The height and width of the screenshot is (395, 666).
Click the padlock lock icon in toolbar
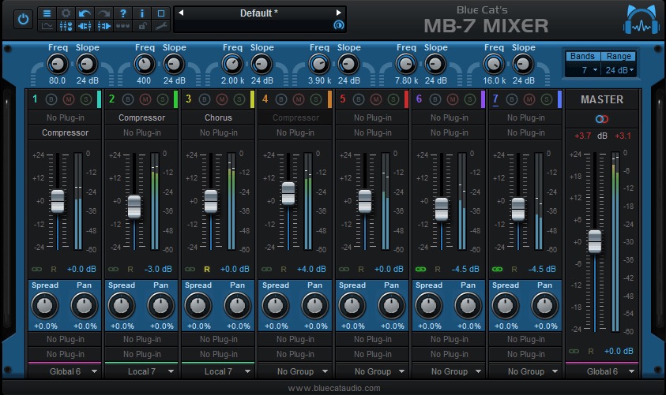coord(142,26)
